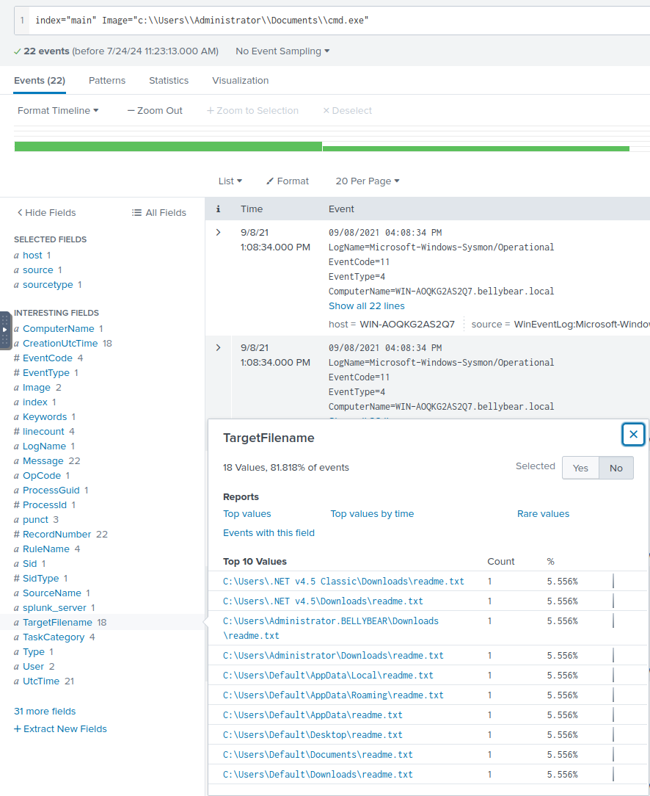The image size is (650, 796).
Task: Switch to the Statistics tab
Action: [169, 81]
